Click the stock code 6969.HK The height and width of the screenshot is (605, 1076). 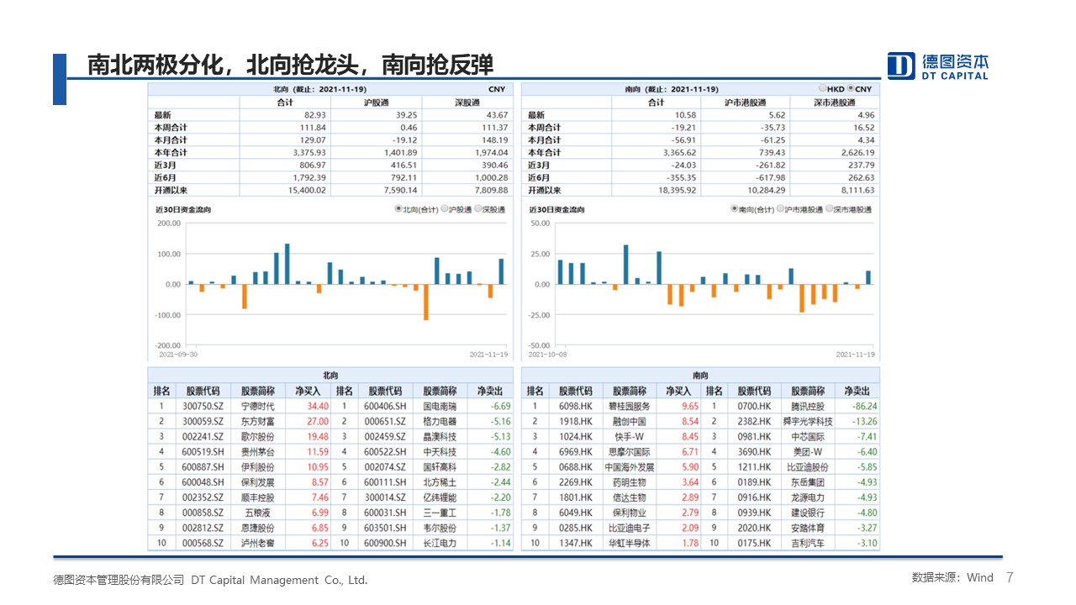coord(576,452)
